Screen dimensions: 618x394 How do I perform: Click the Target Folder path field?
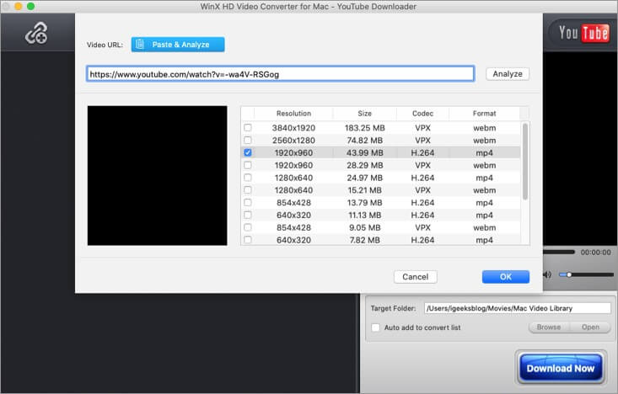point(518,308)
